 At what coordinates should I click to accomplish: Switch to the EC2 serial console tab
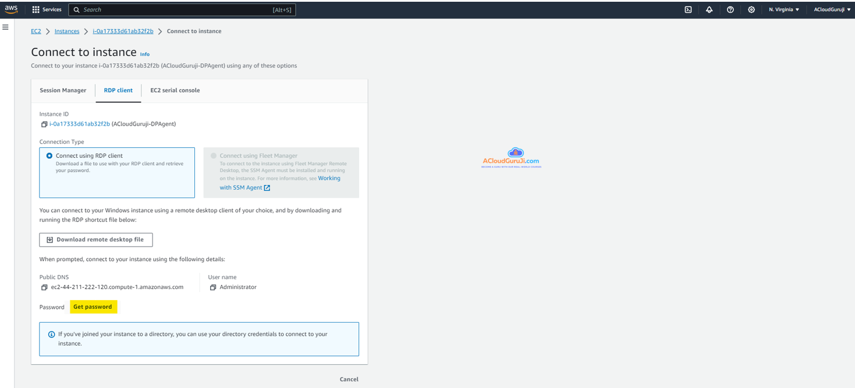point(175,91)
